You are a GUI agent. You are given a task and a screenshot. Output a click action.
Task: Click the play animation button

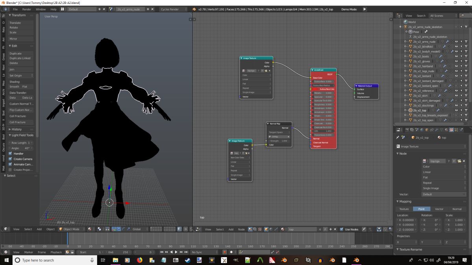(176, 252)
